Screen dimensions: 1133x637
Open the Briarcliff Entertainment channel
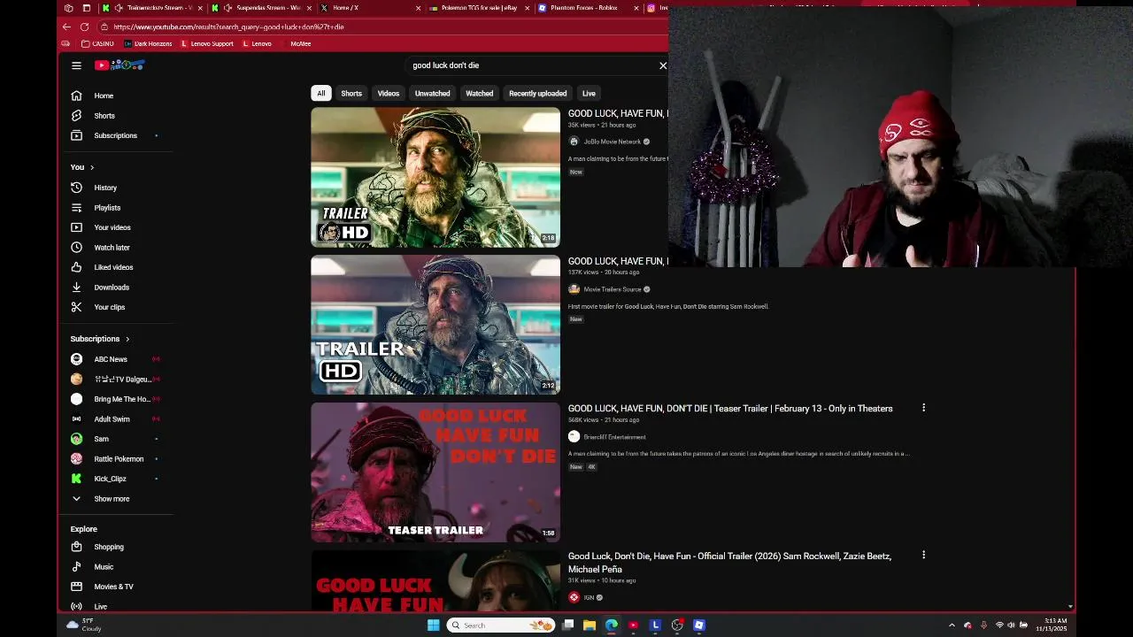614,437
